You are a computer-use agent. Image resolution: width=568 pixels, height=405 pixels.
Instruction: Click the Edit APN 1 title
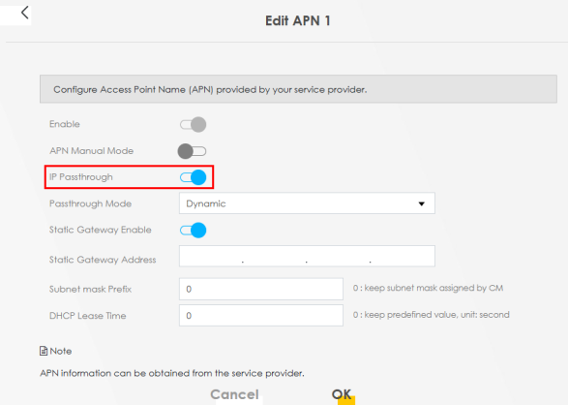pos(298,20)
